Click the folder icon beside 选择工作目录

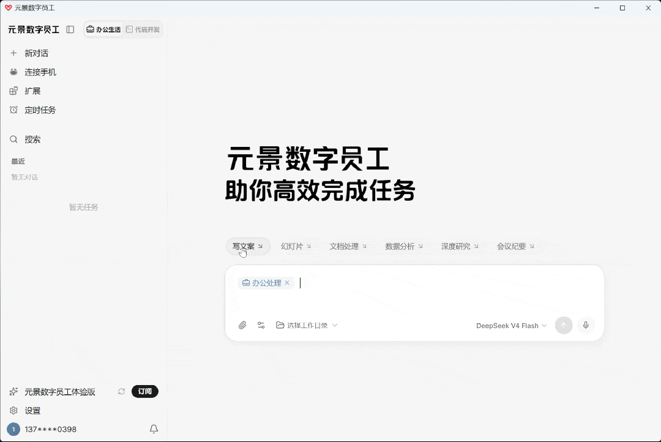pos(280,325)
